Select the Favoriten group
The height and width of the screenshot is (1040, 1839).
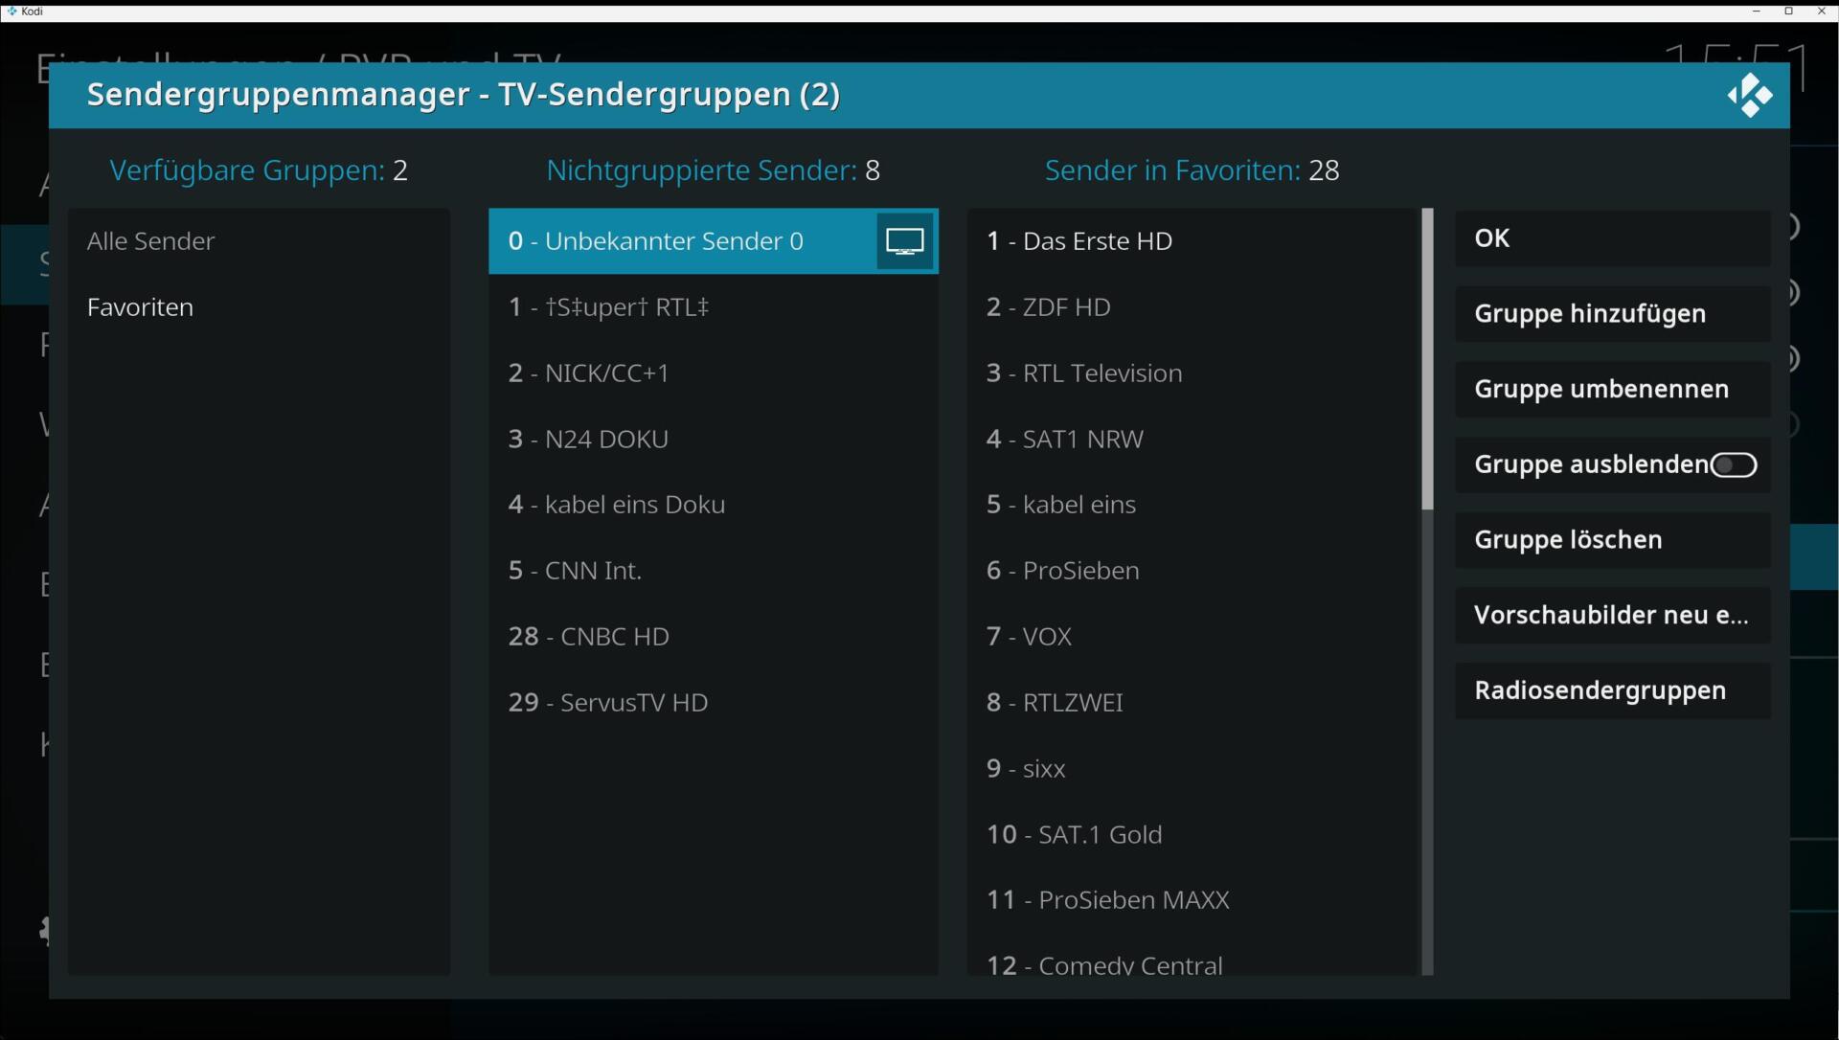pos(259,307)
